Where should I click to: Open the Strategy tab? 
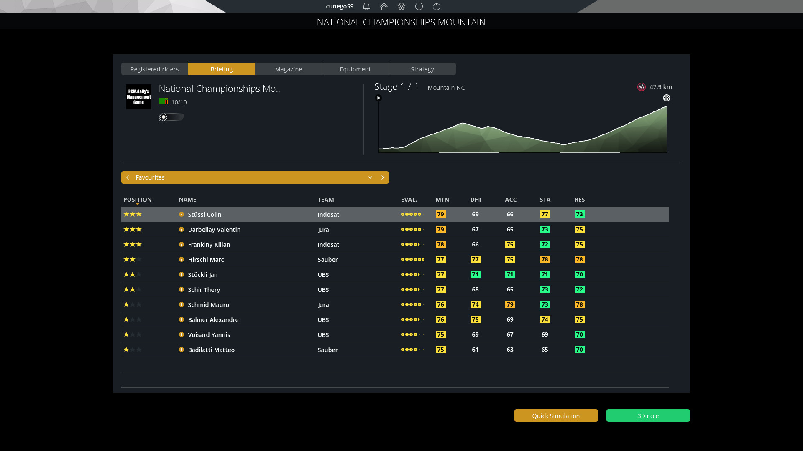click(422, 69)
